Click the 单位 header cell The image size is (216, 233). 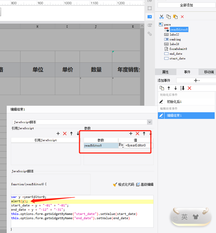[x=38, y=70]
